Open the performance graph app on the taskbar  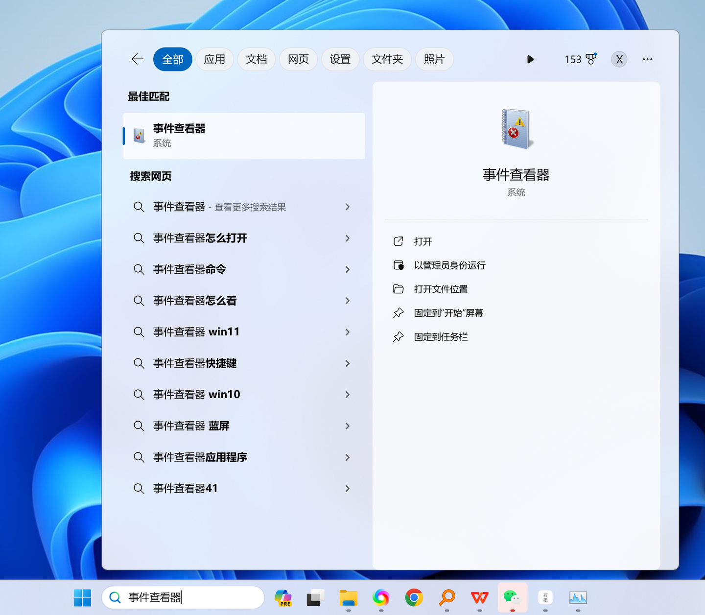(x=578, y=597)
